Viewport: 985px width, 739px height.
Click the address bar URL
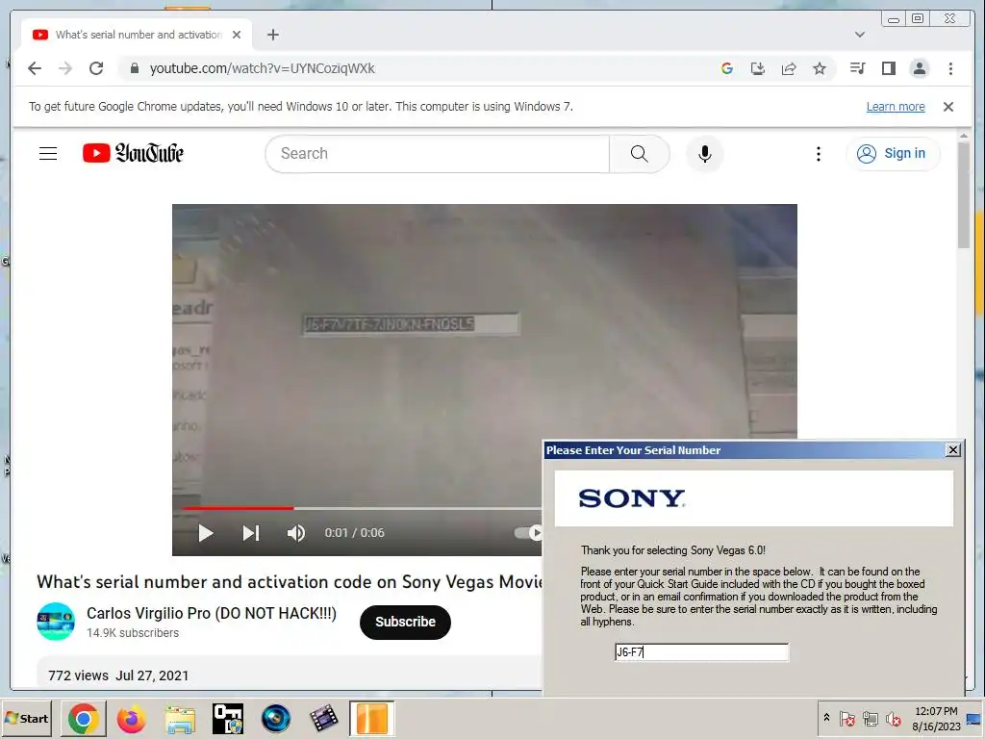point(262,68)
